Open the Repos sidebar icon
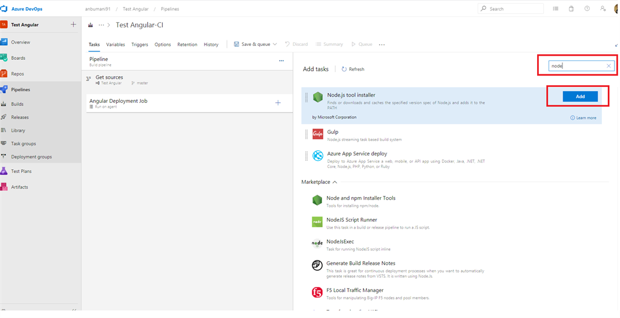Viewport: 620px width, 318px height. click(4, 74)
